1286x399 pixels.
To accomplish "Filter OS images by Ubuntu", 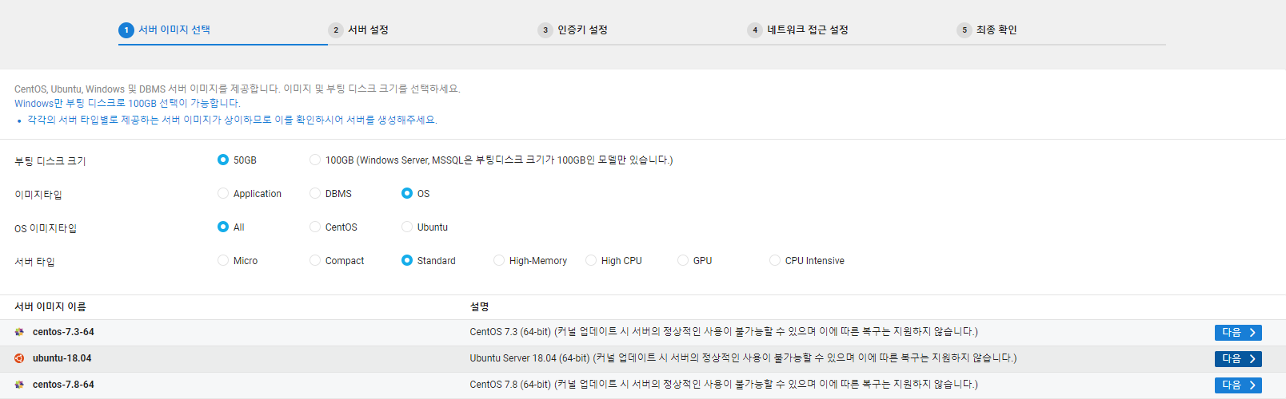I will tap(407, 227).
